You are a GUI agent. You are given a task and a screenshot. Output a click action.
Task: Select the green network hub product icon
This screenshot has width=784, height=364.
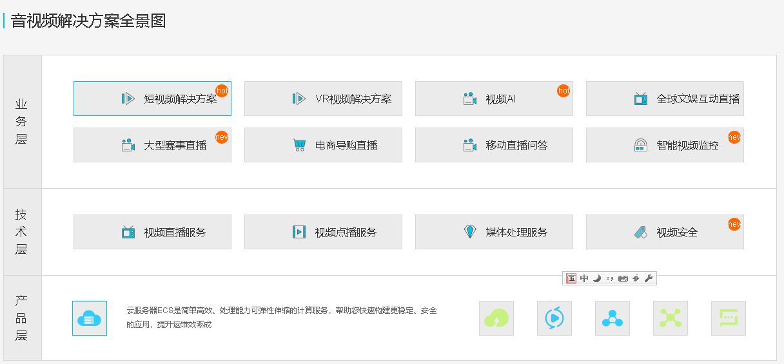click(671, 318)
